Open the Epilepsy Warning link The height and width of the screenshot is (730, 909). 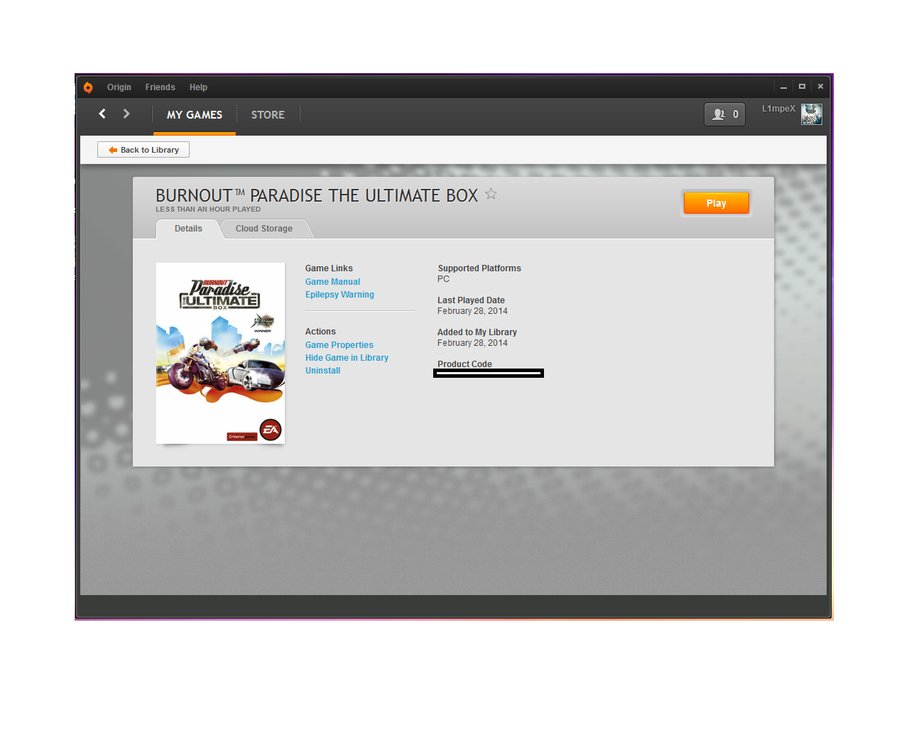pos(339,295)
